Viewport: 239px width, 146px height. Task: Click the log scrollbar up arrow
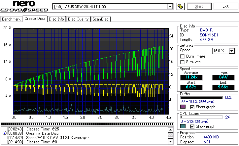pos(170,130)
